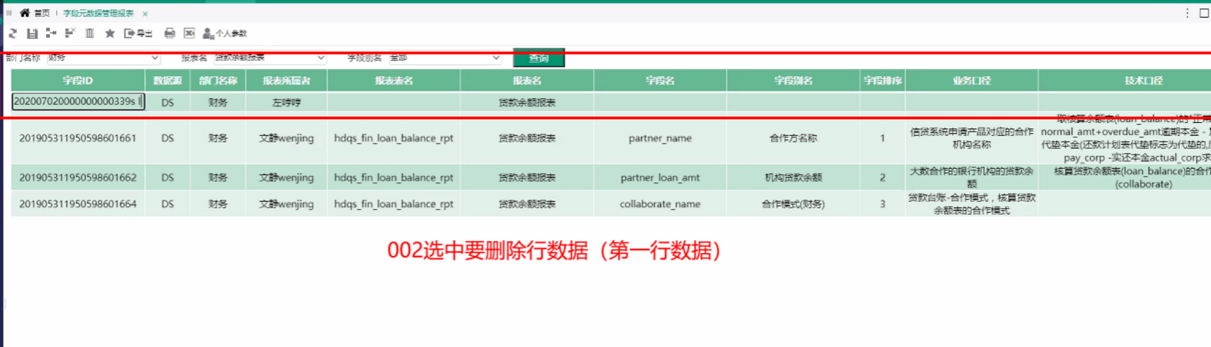
Task: Click the 报表名 column header
Action: coord(527,81)
